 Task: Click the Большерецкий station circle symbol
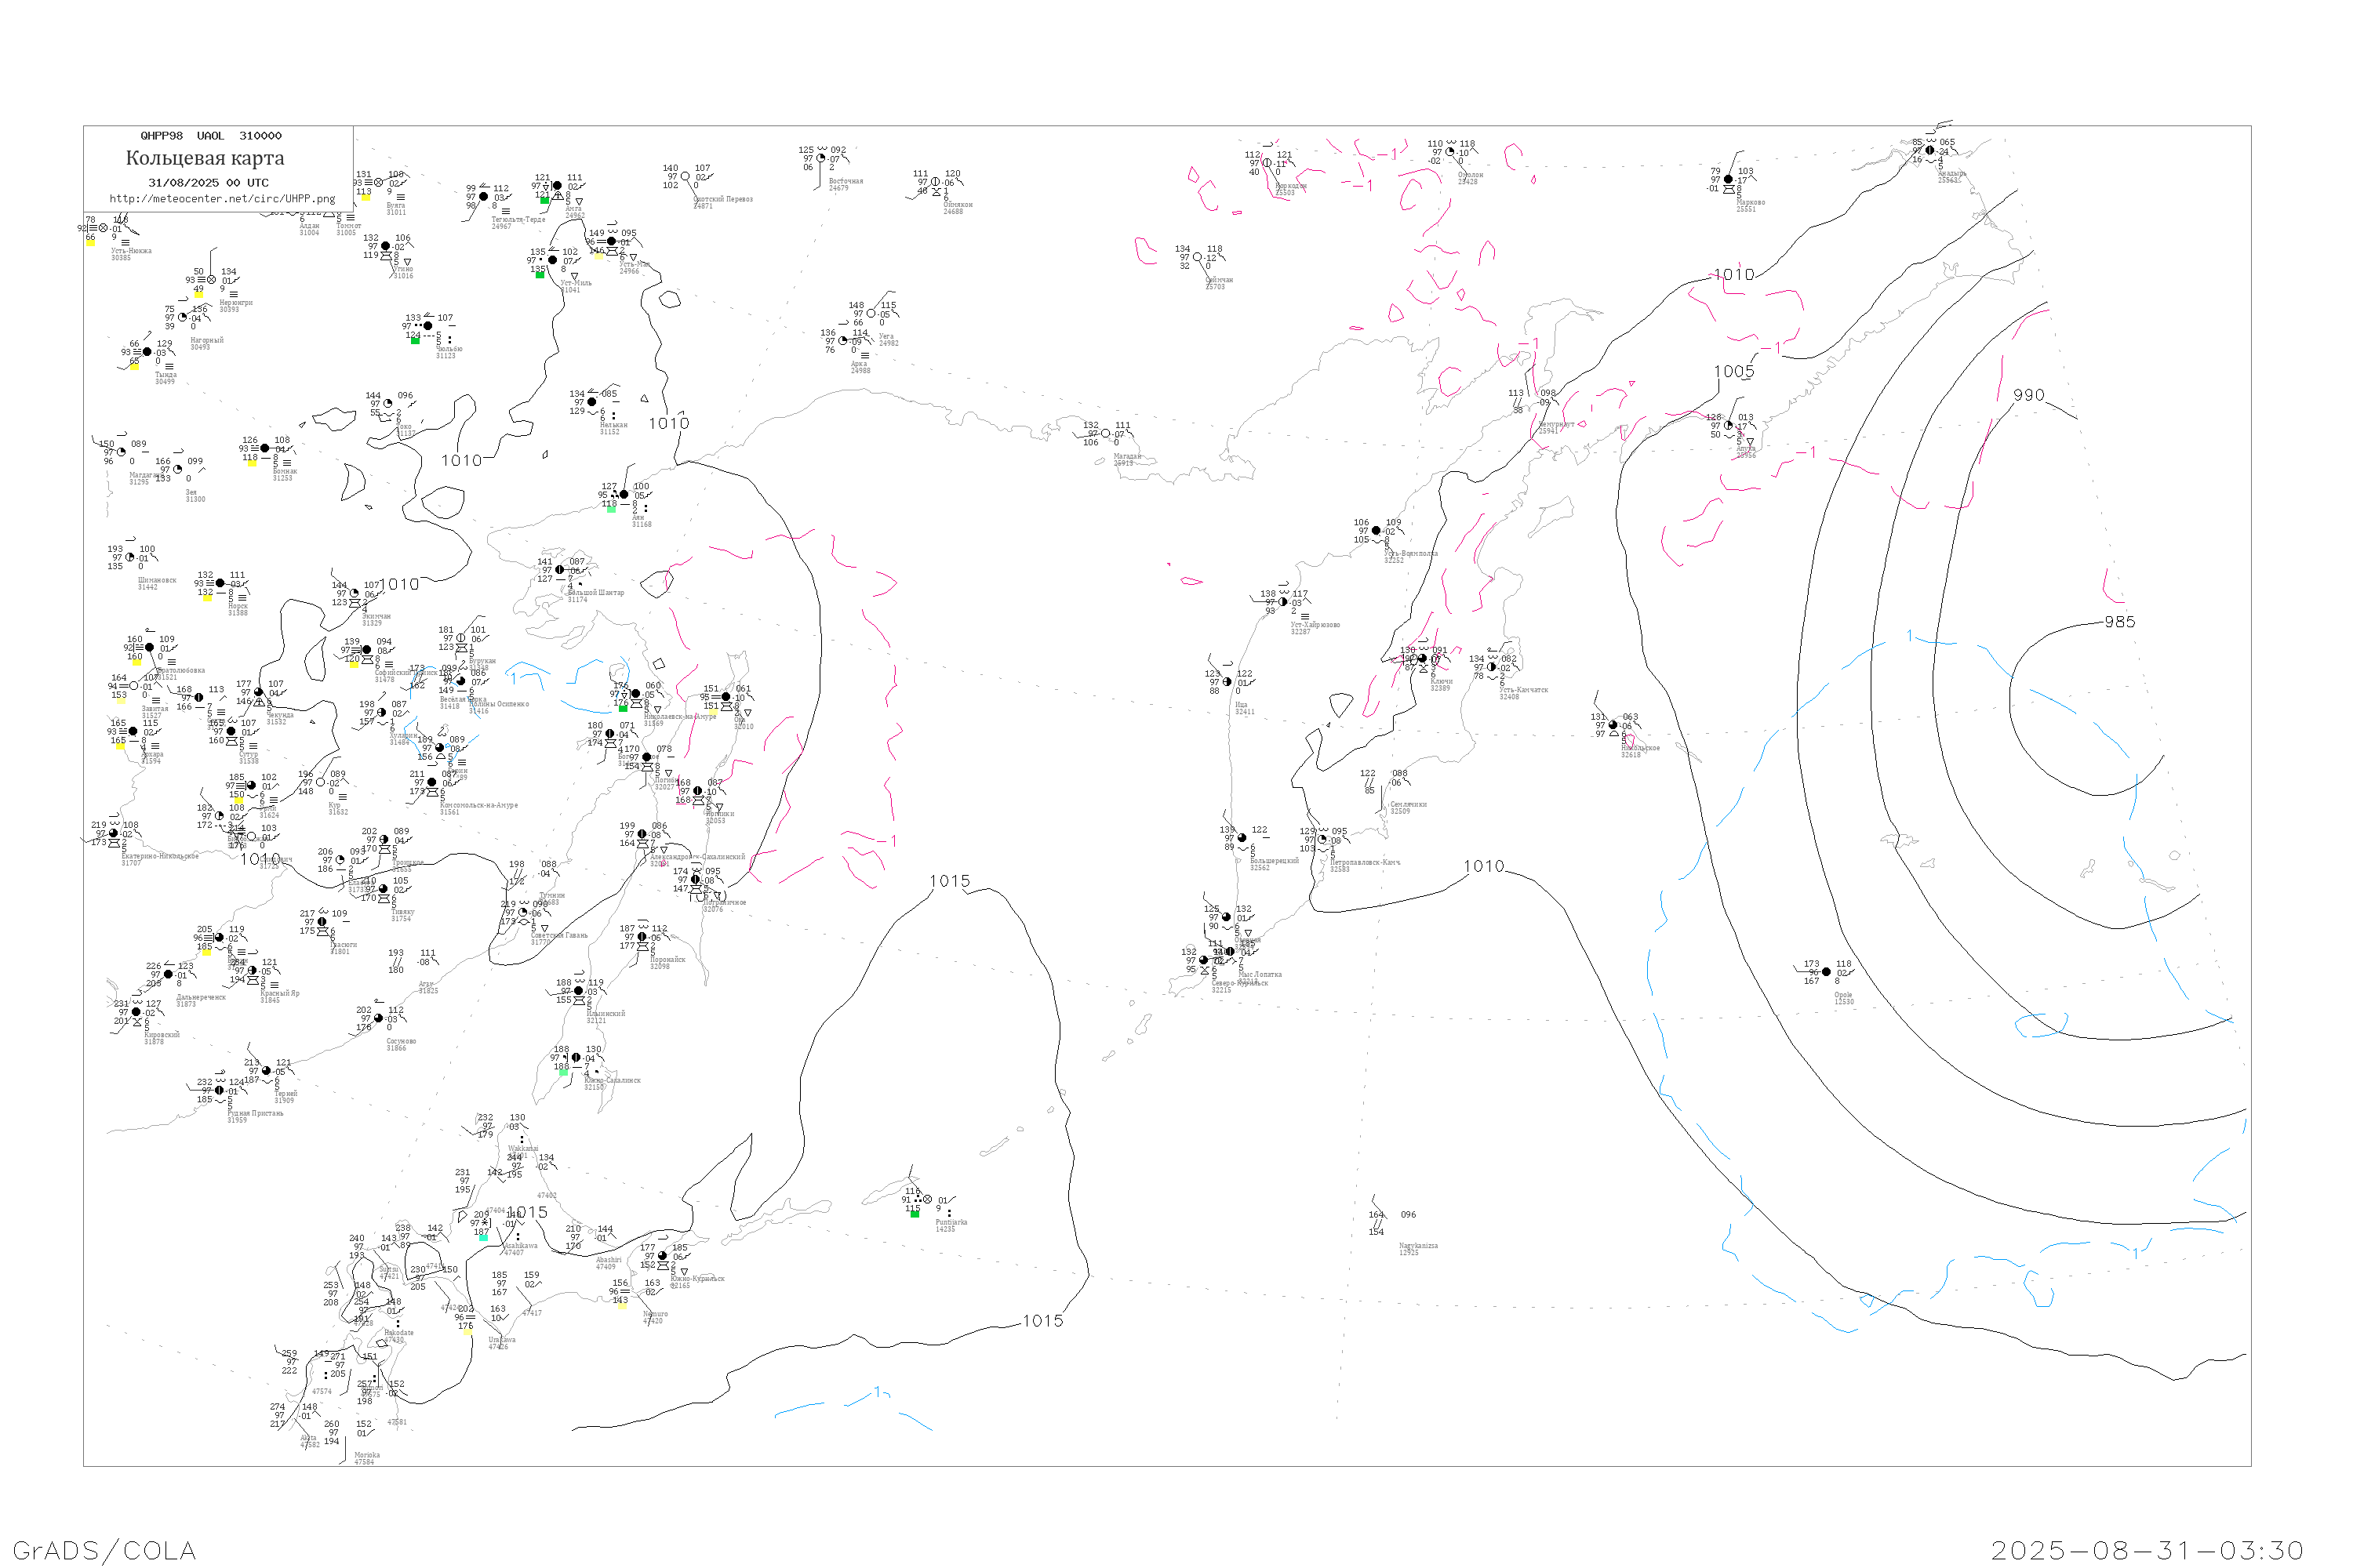pos(1242,838)
